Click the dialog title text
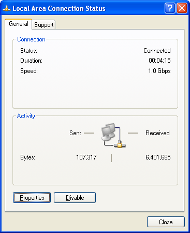 click(x=59, y=8)
